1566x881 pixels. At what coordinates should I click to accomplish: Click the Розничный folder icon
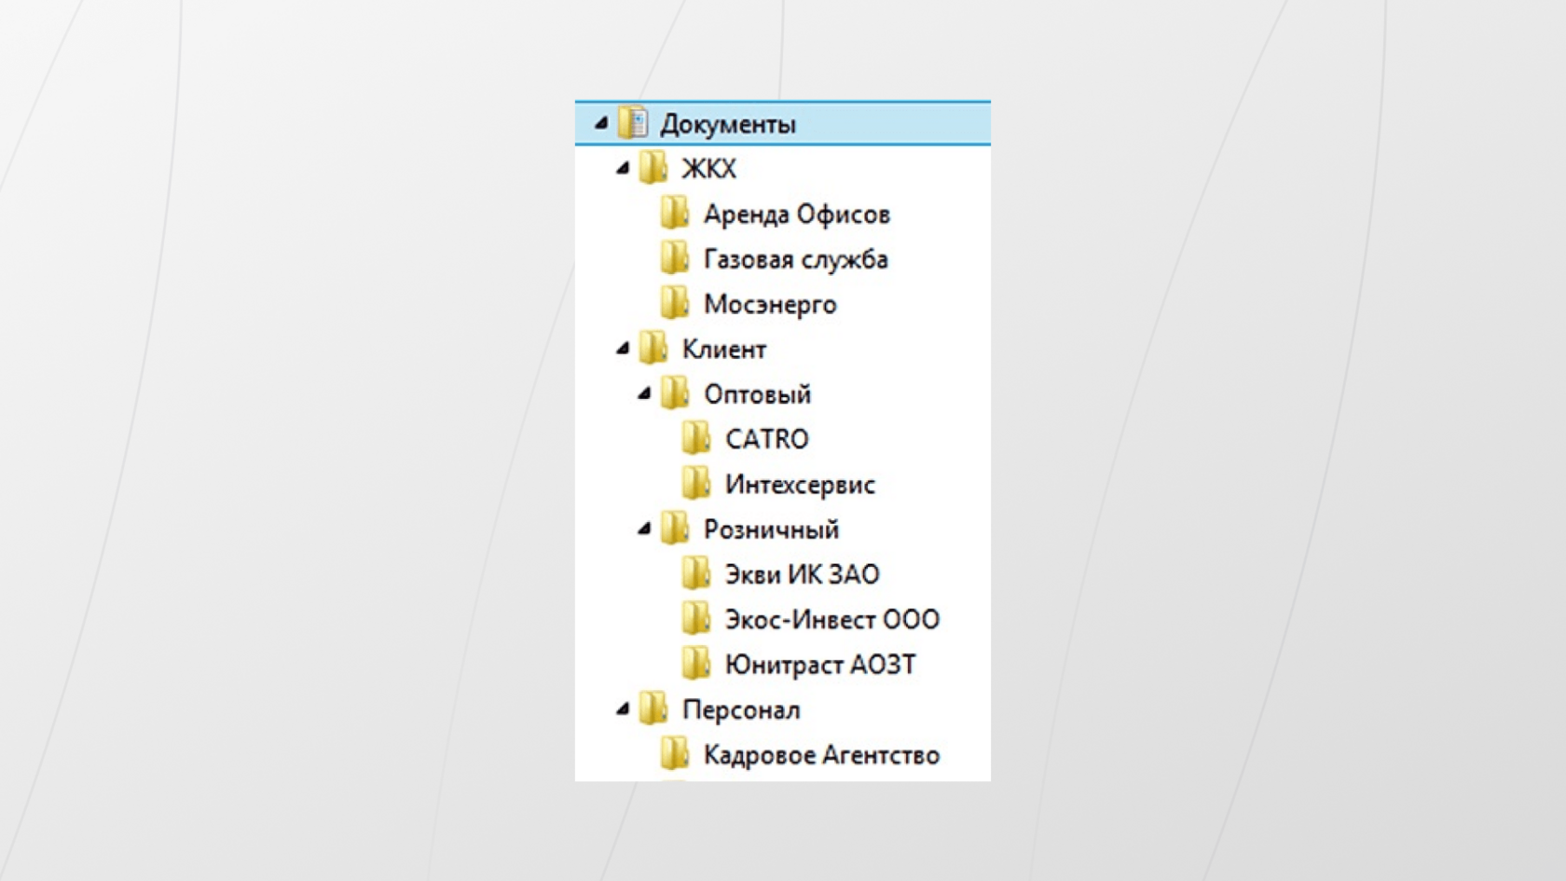pyautogui.click(x=675, y=529)
